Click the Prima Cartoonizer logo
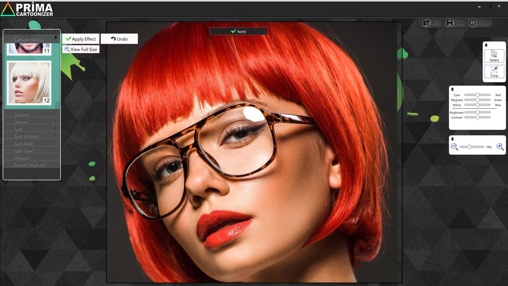 [x=27, y=9]
